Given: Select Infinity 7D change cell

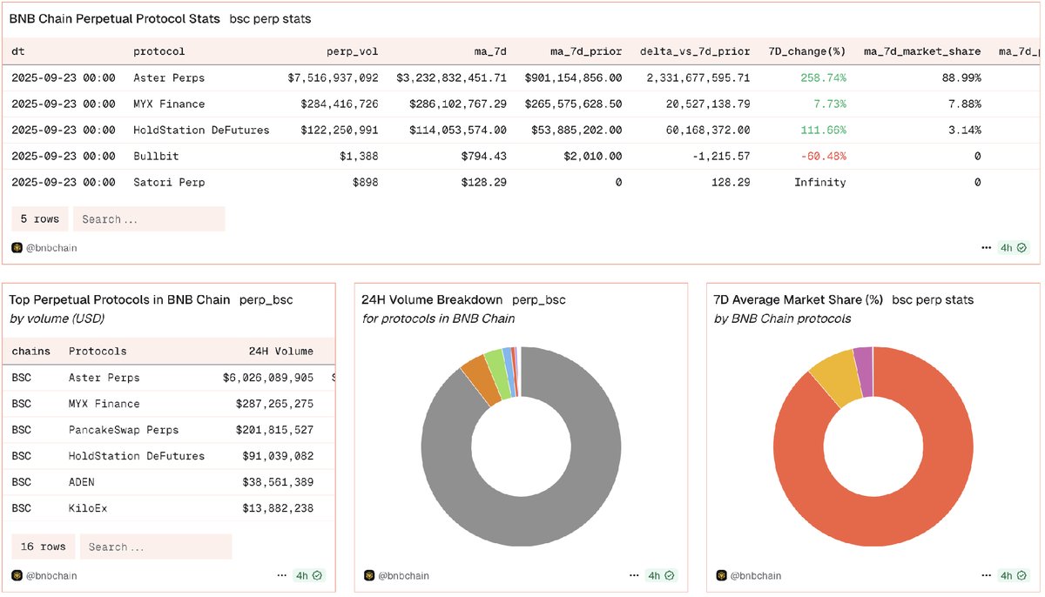Looking at the screenshot, I should click(x=820, y=182).
